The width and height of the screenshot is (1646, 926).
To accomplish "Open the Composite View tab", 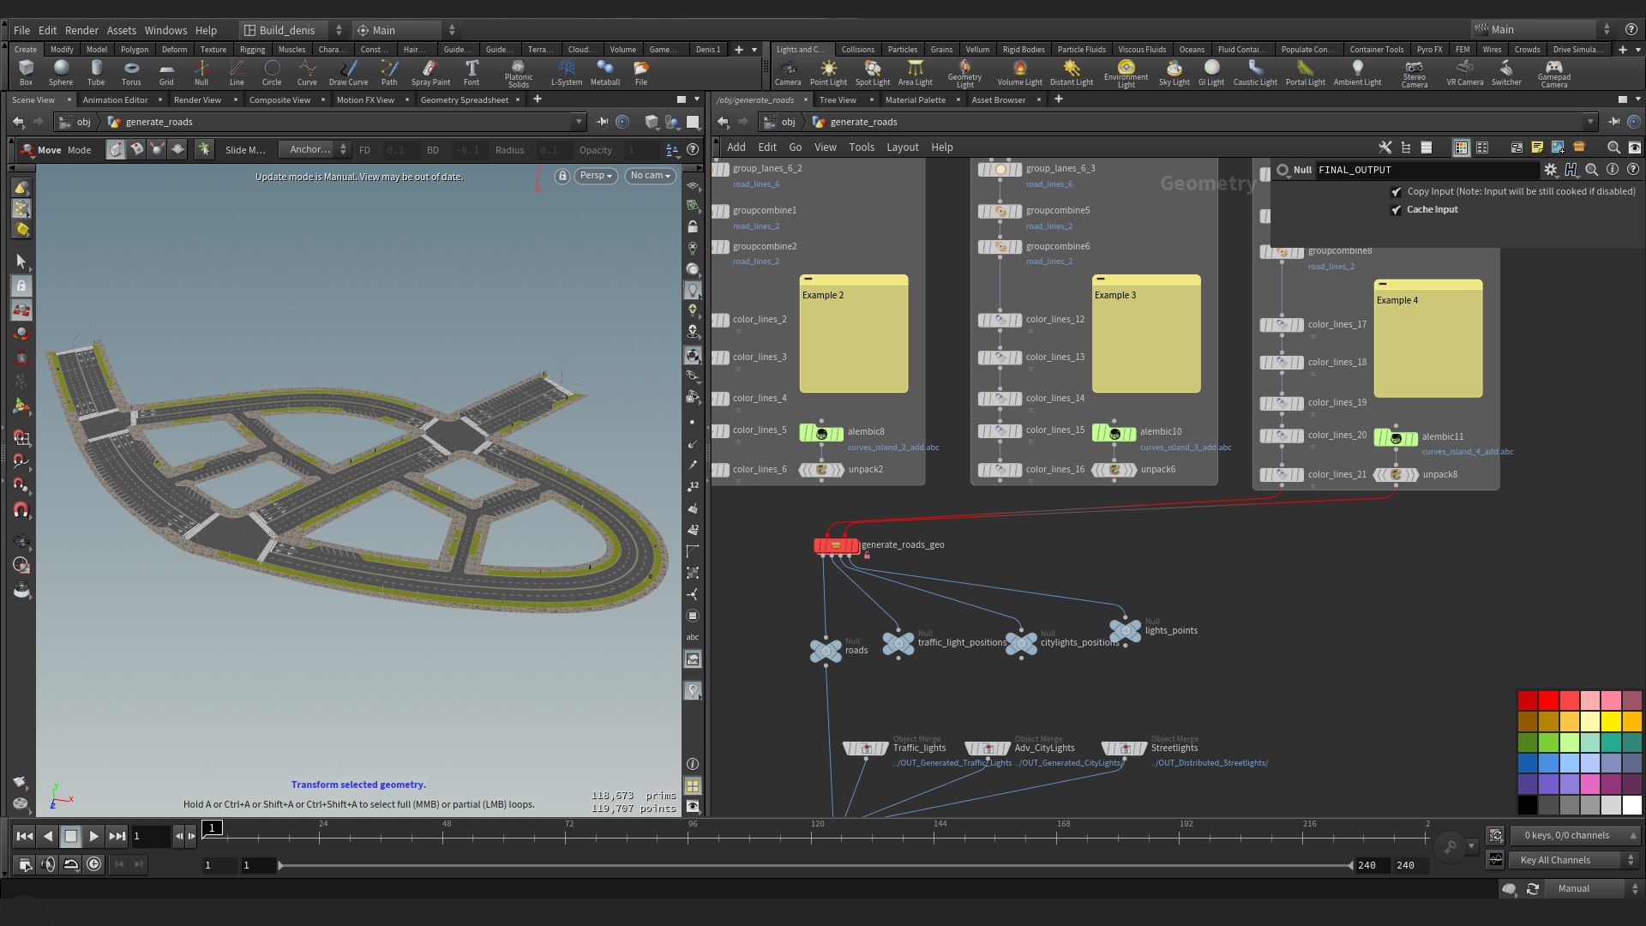I will pos(279,99).
